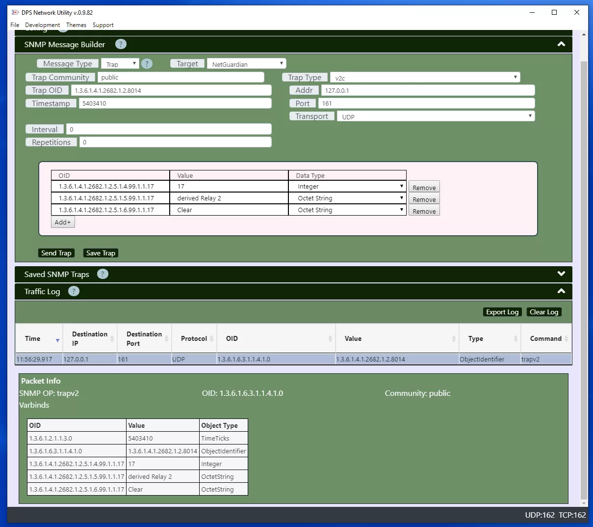Screen dimensions: 593x527
Task: Click the Send Trap button
Action: coord(56,253)
